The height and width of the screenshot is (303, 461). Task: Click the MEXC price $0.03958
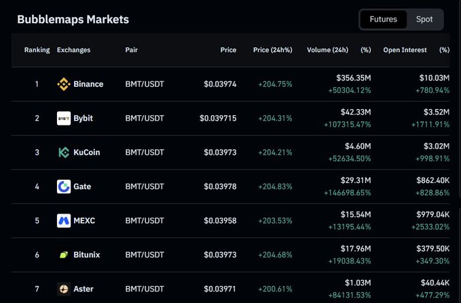(x=220, y=220)
